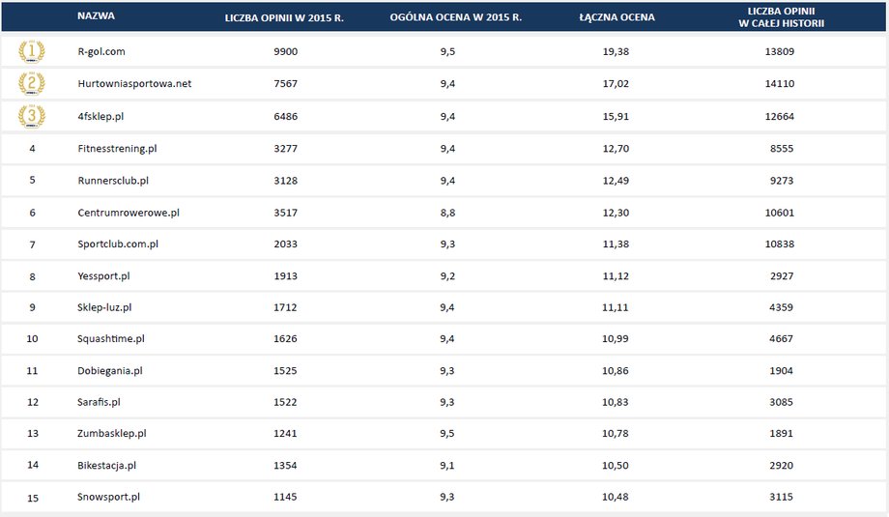Click the Squashtime.pl ranking entry
This screenshot has width=889, height=517.
pos(110,338)
